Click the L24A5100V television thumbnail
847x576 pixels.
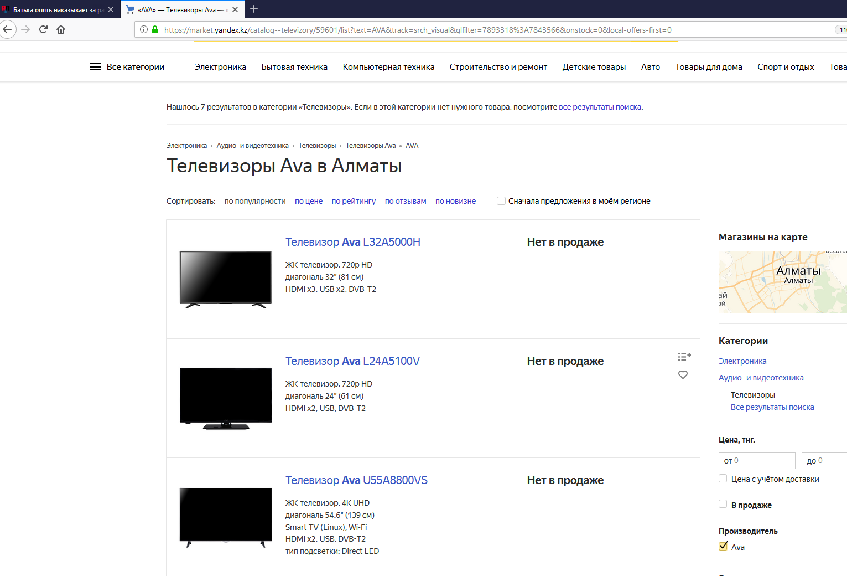(226, 398)
